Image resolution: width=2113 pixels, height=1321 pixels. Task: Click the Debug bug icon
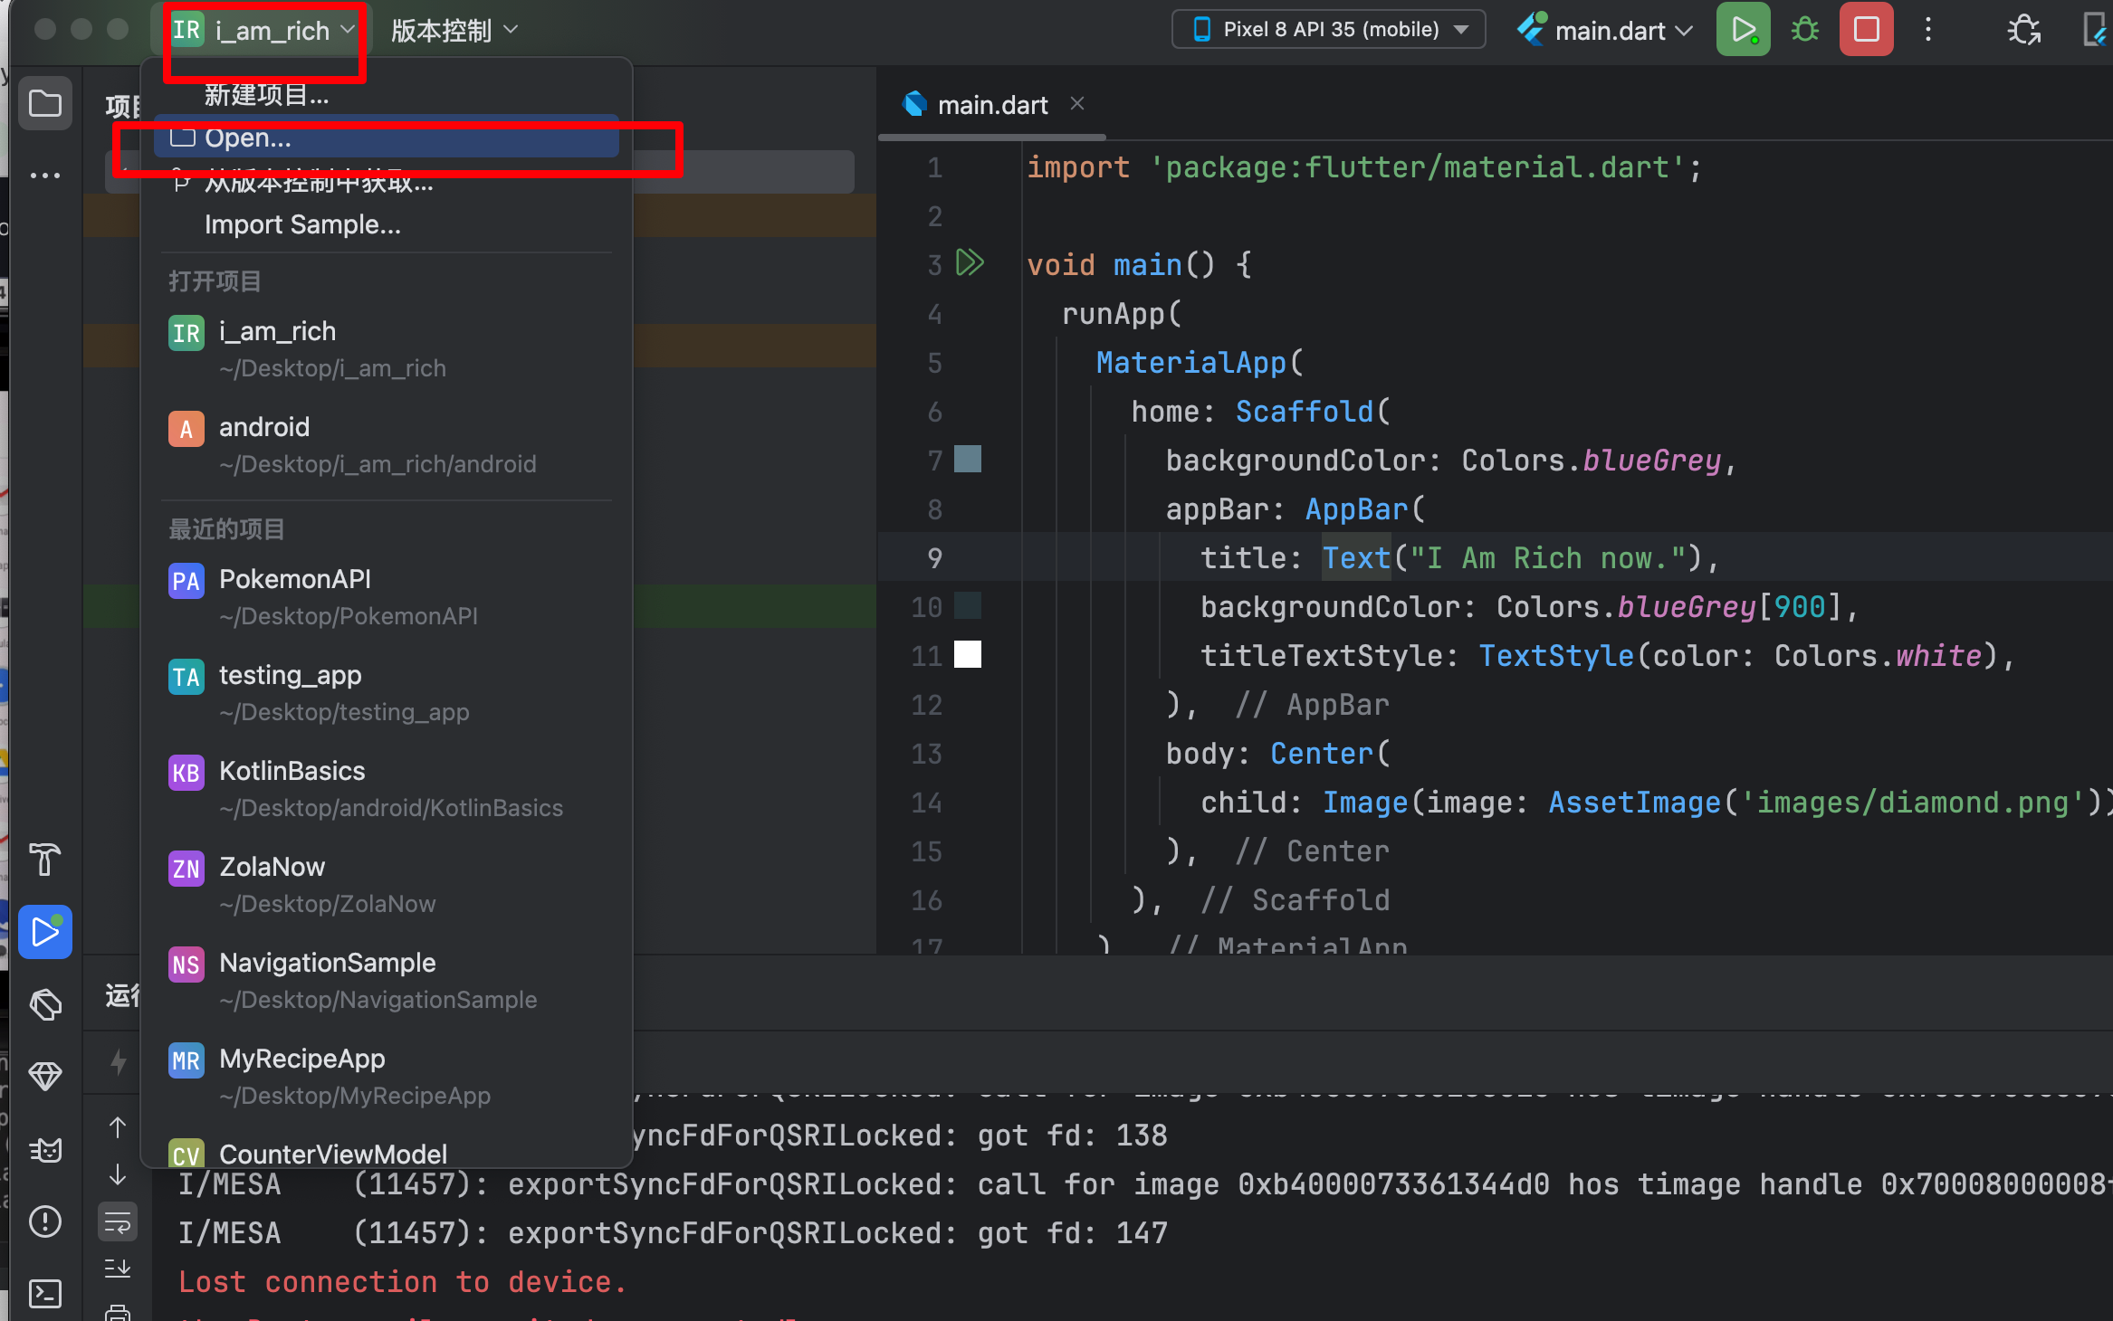coord(1804,30)
